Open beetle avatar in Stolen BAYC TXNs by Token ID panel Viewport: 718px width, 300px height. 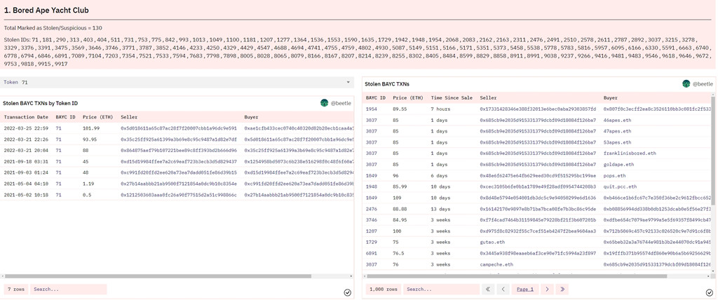click(325, 103)
